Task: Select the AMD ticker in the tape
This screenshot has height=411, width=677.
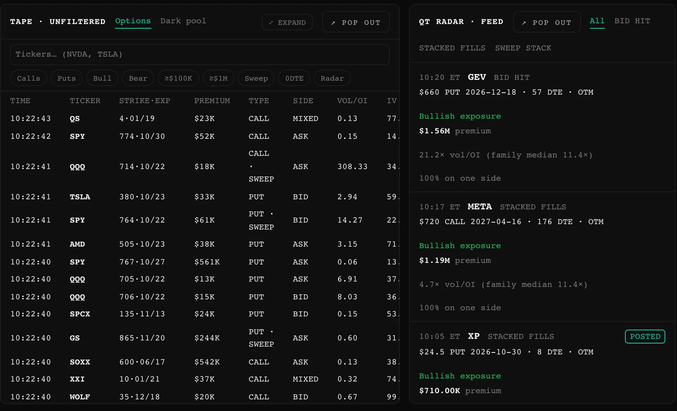Action: 77,244
